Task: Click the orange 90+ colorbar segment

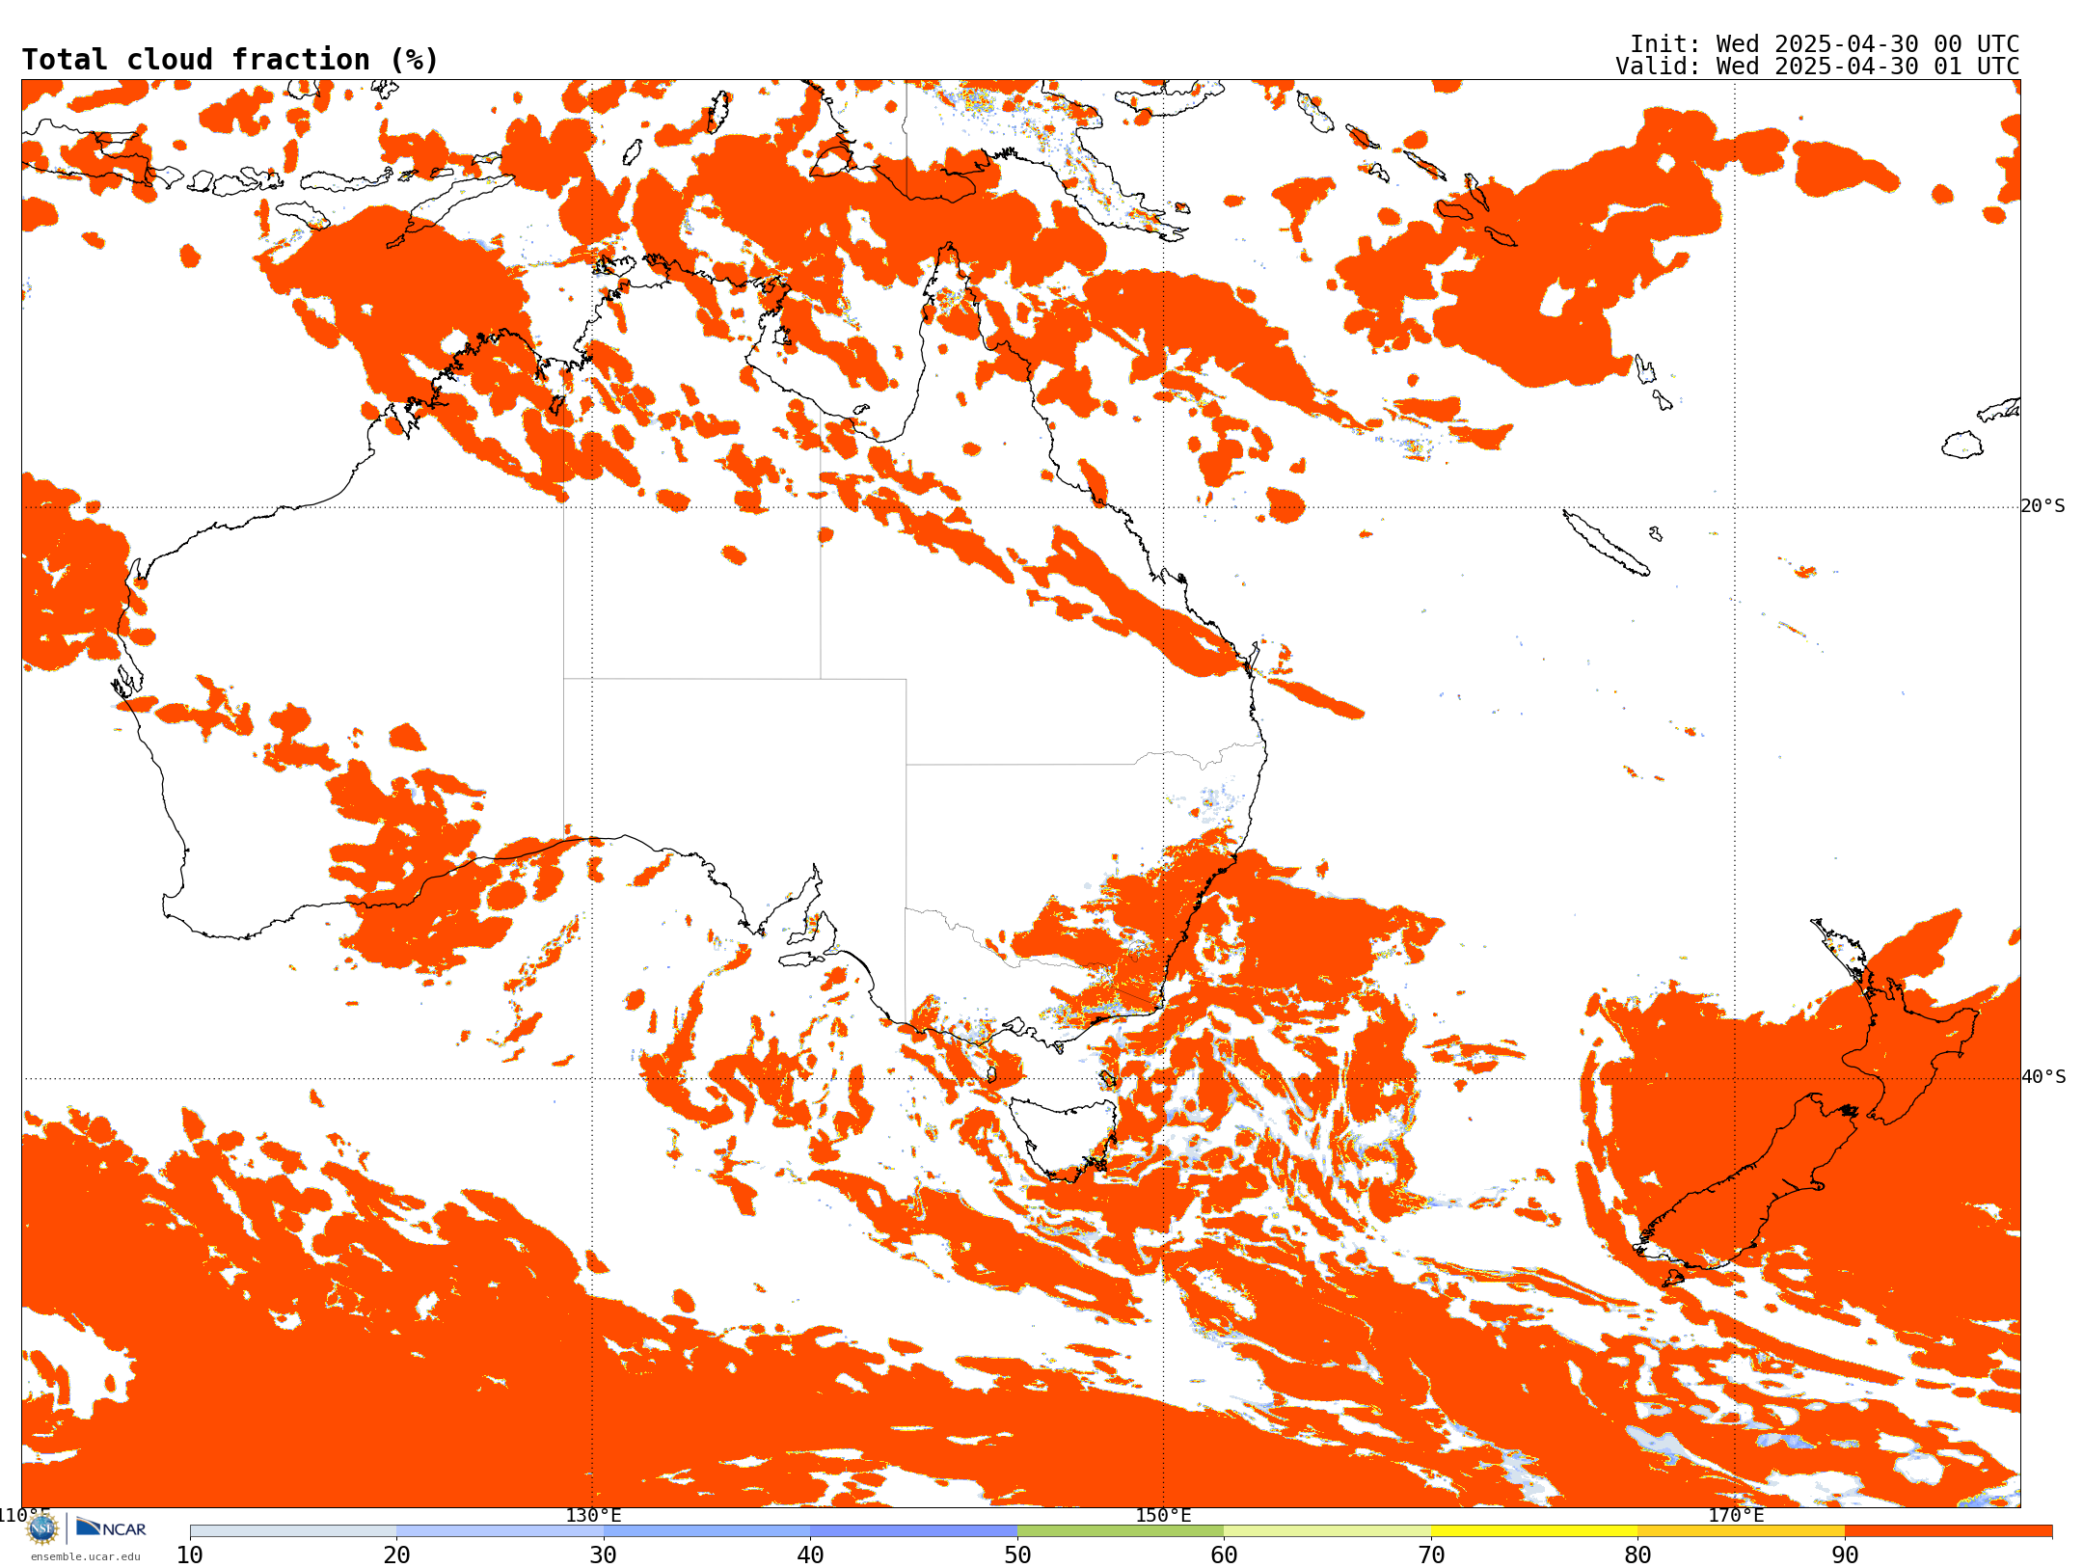Action: coord(1948,1531)
